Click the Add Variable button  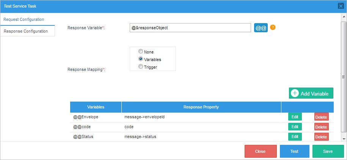pyautogui.click(x=311, y=93)
